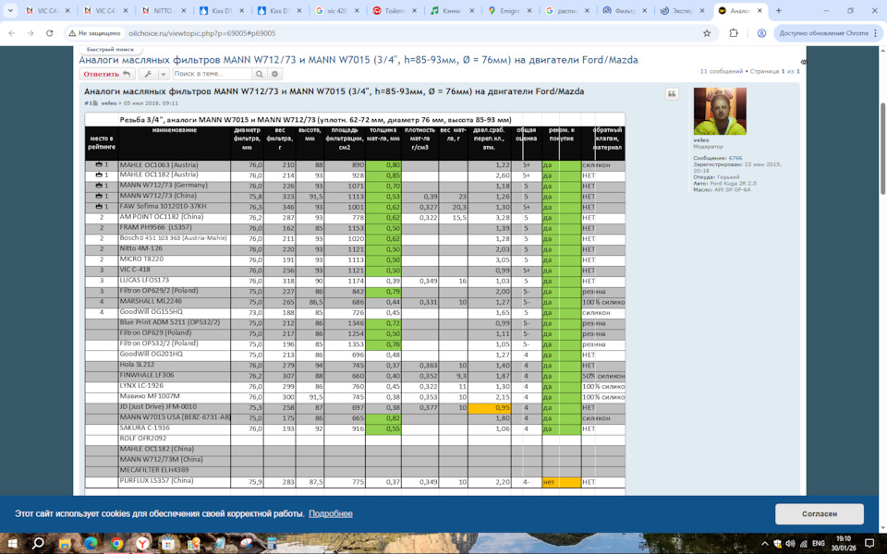Viewport: 887px width, 554px height.
Task: Close the Тойота browser tab
Action: pos(414,11)
